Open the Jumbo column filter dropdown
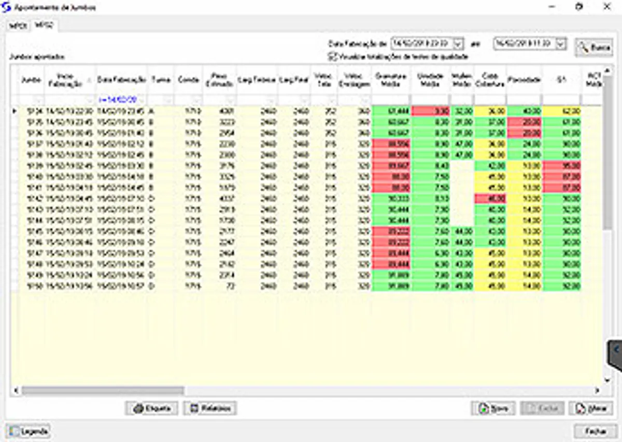The height and width of the screenshot is (442, 622). coord(38,99)
